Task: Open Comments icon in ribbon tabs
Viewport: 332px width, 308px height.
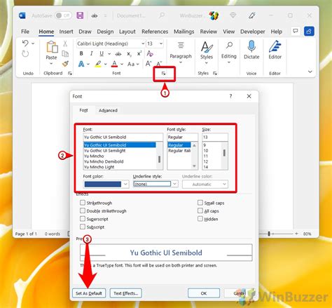Action: coord(296,31)
